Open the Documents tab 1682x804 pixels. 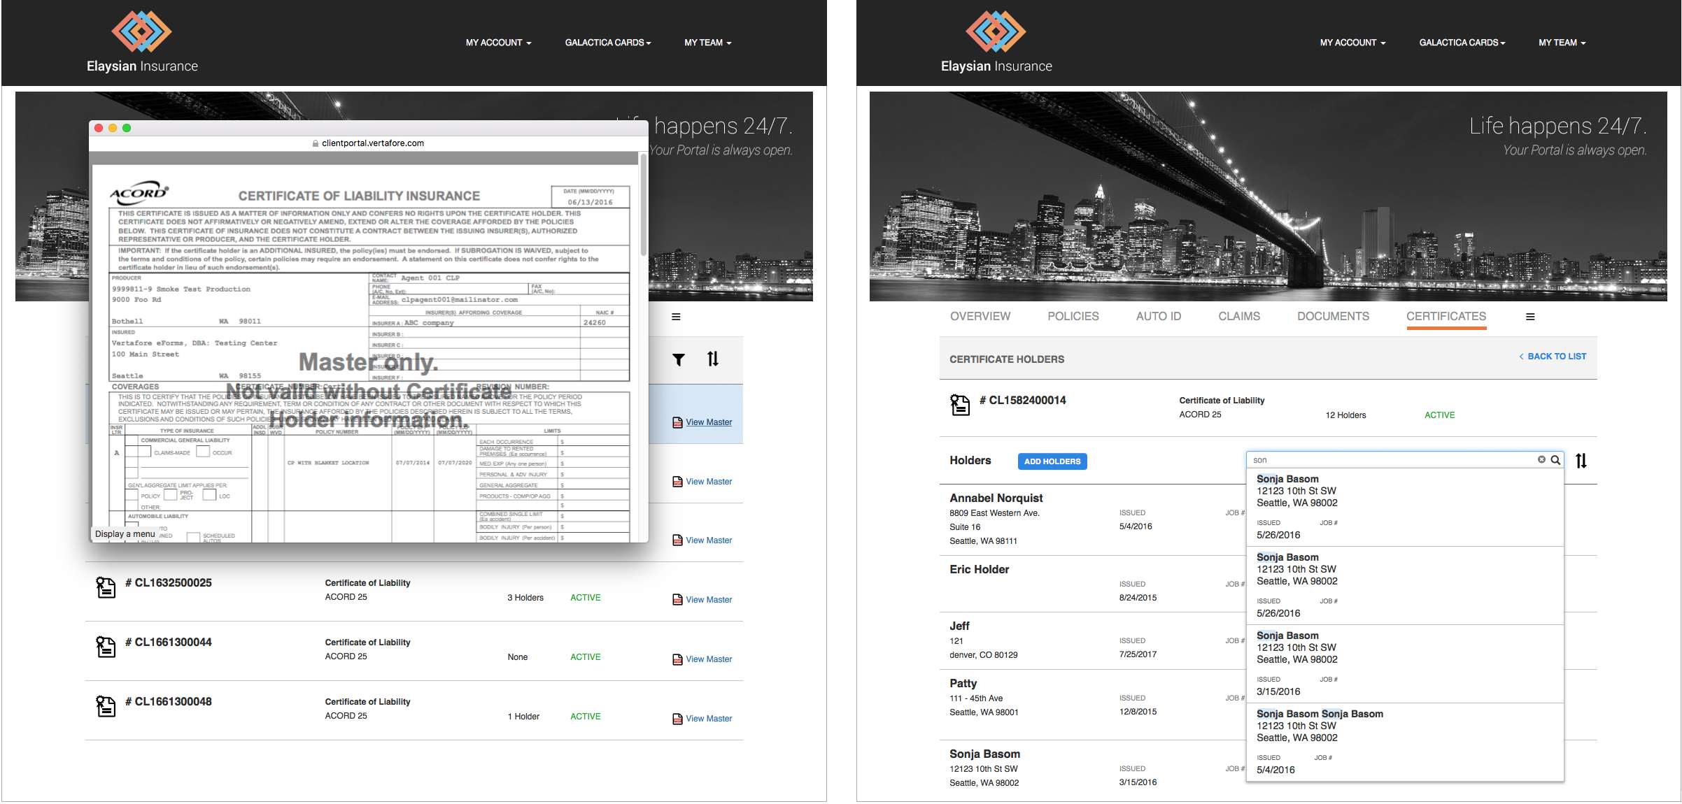point(1332,316)
